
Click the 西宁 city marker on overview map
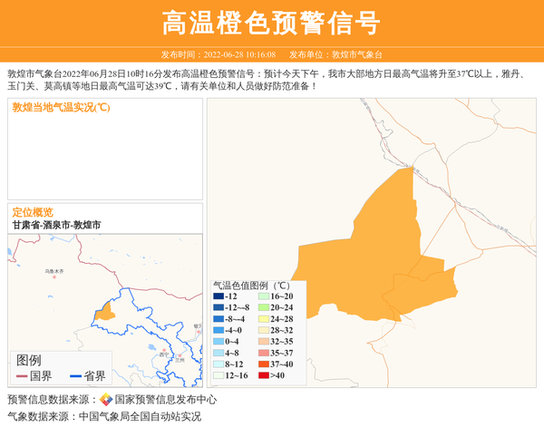click(x=164, y=349)
